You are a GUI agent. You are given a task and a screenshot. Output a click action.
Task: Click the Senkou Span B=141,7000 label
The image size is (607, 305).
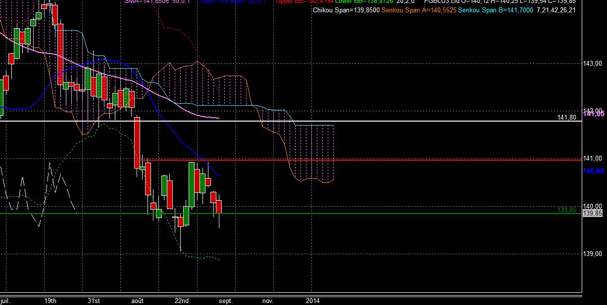[x=496, y=10]
